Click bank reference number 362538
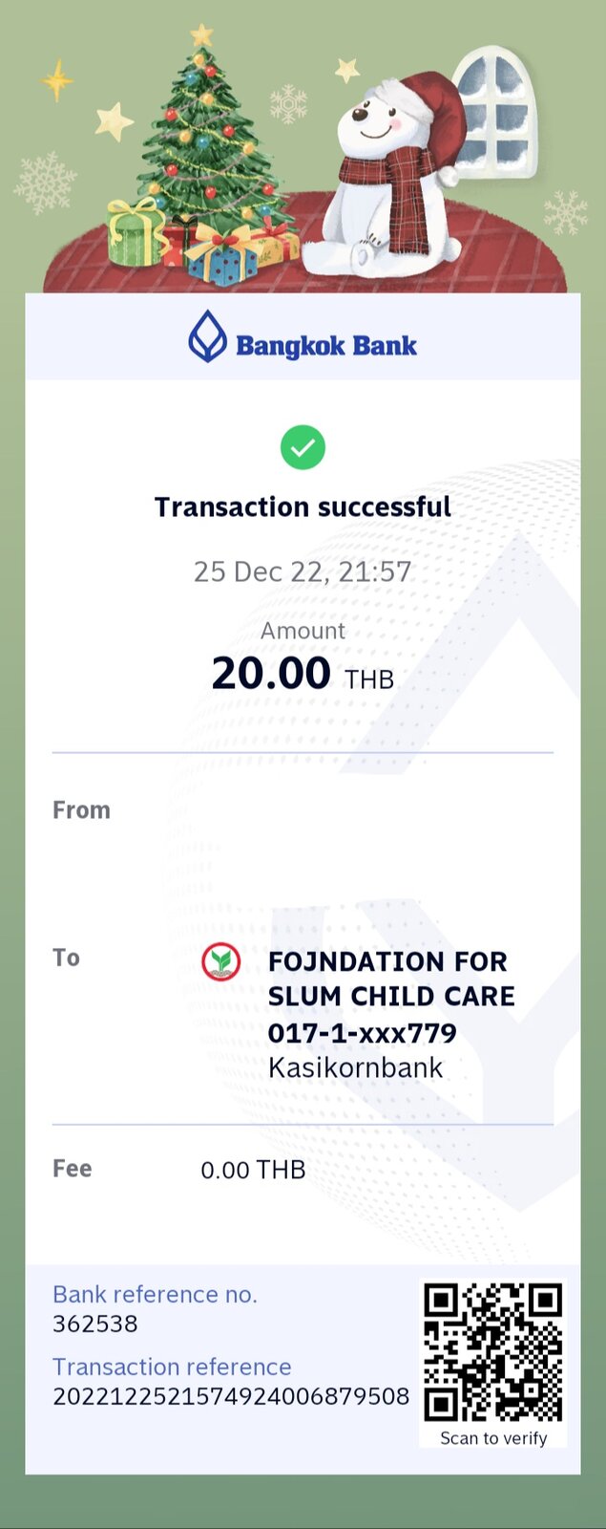The width and height of the screenshot is (606, 1529). pyautogui.click(x=95, y=1324)
